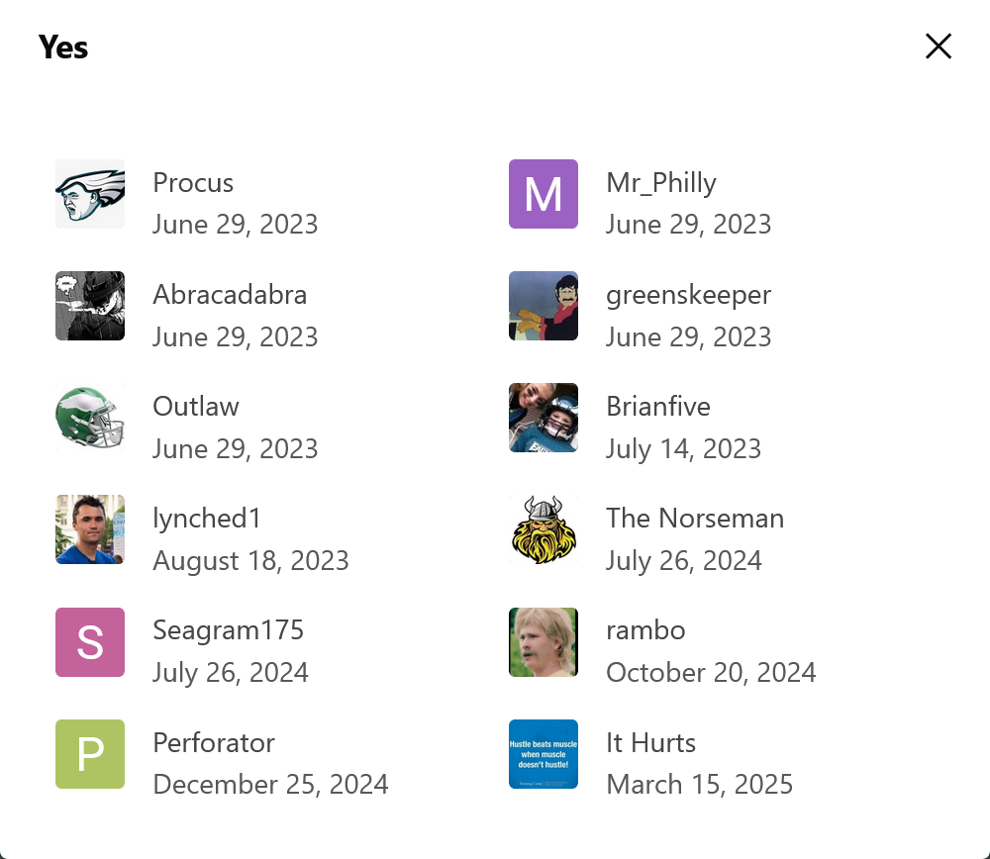
Task: Open Brianfive's photo avatar
Action: click(x=544, y=418)
